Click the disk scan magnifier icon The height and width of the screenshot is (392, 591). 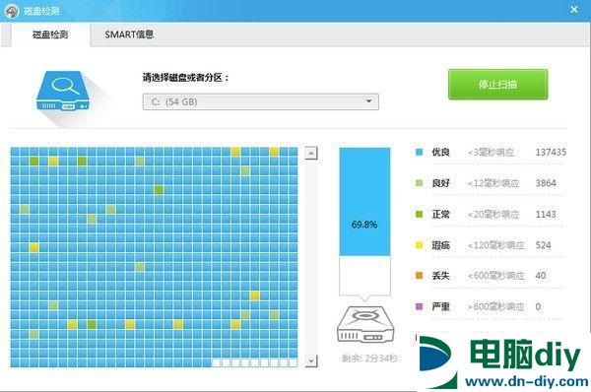(x=63, y=91)
